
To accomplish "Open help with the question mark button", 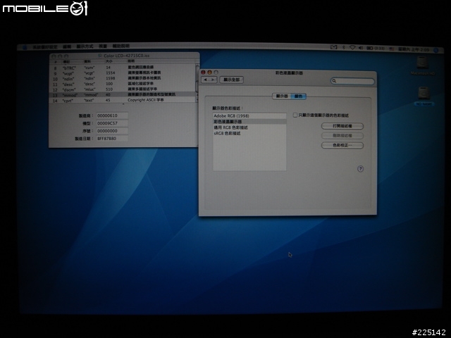I will tap(360, 169).
